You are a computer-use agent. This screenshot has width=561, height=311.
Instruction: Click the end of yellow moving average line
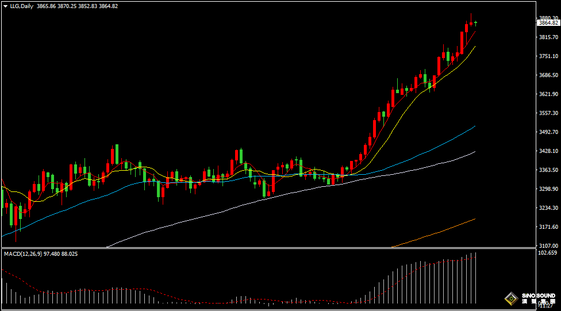coord(474,47)
